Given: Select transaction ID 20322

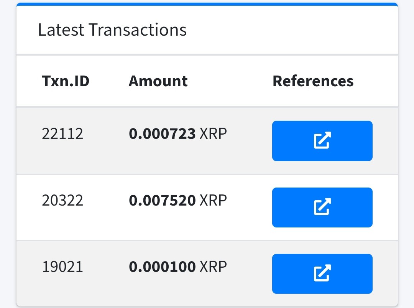Looking at the screenshot, I should [x=62, y=200].
